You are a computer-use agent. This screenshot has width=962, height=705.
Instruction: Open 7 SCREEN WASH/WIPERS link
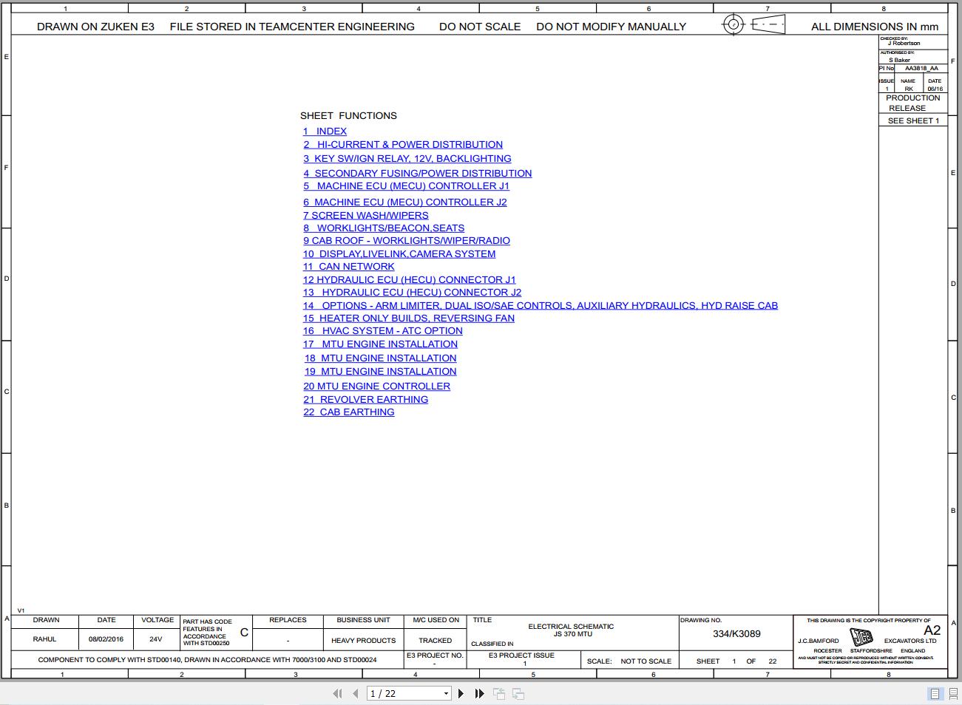click(x=365, y=215)
